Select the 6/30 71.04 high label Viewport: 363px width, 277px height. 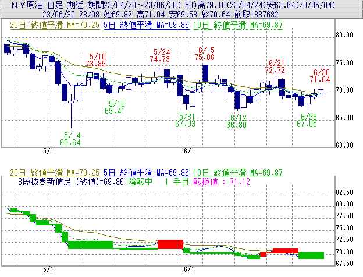[320, 76]
